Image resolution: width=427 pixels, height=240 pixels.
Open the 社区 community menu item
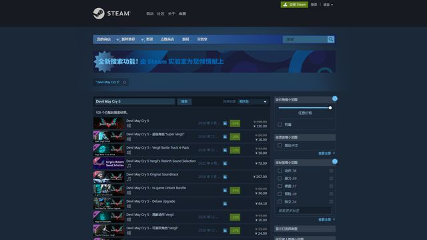tap(161, 13)
